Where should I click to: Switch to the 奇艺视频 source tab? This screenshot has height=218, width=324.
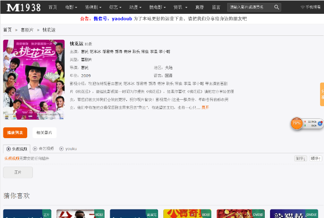(43, 148)
